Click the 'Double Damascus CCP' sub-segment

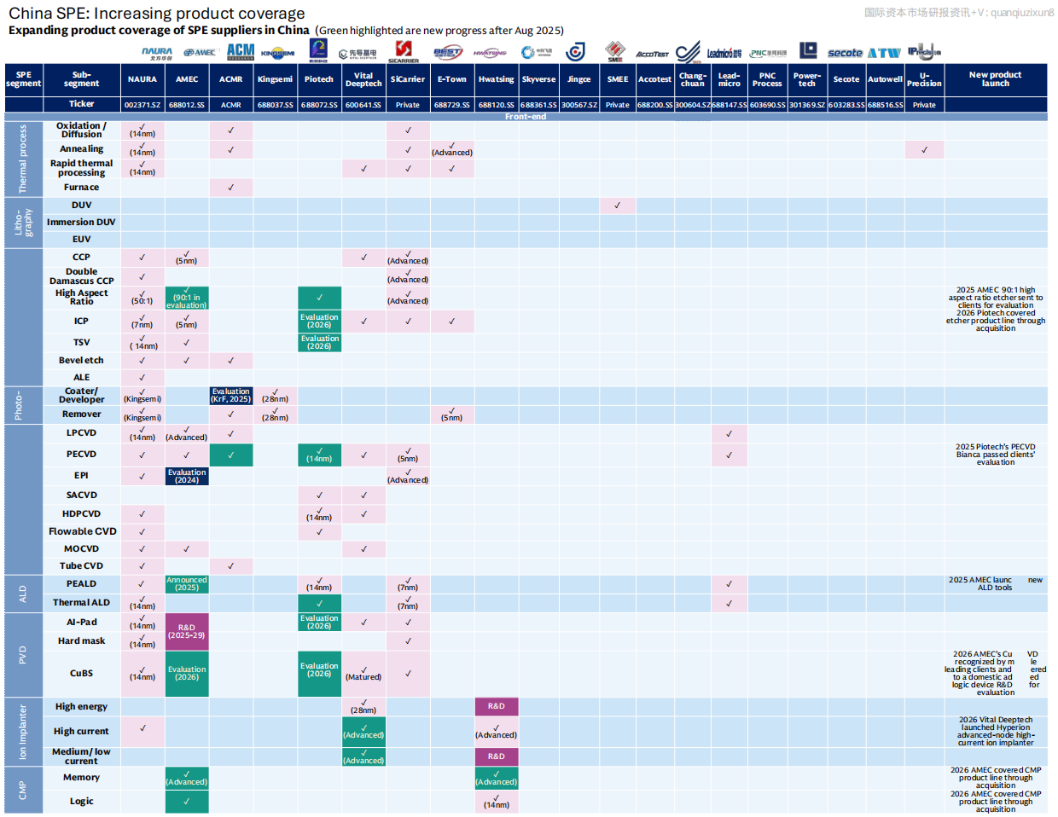pos(81,276)
